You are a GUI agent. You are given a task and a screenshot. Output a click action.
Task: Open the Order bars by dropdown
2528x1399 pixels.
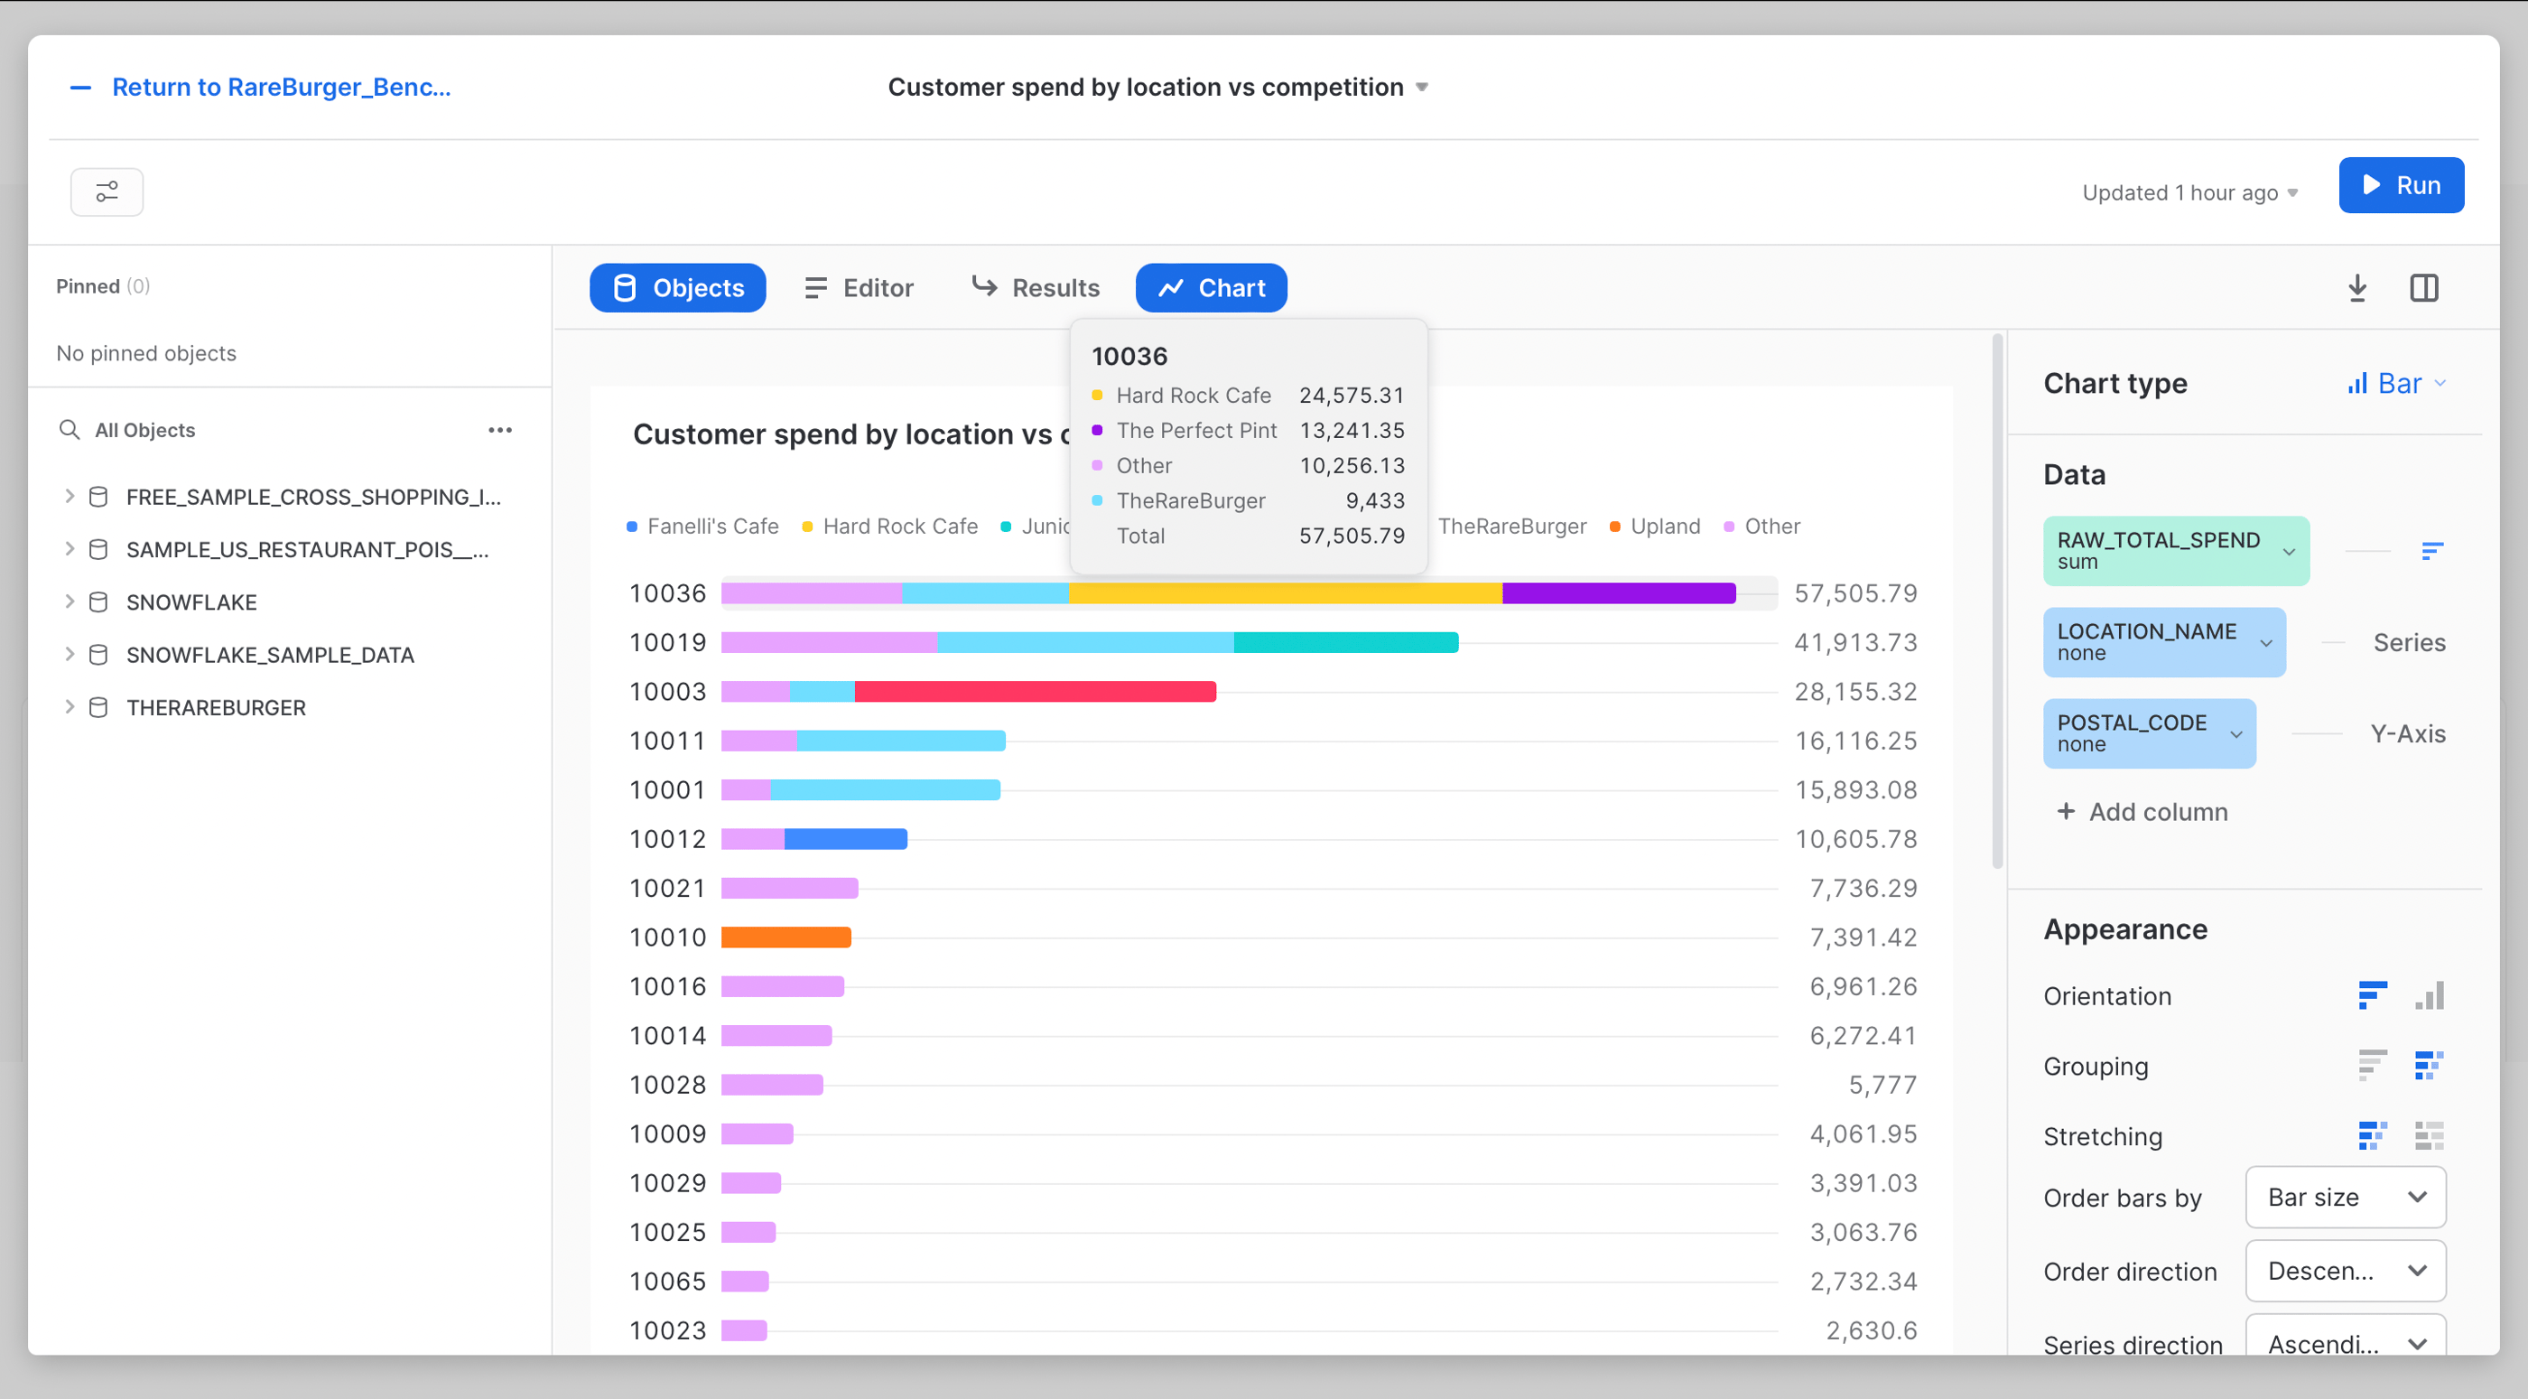pyautogui.click(x=2345, y=1197)
